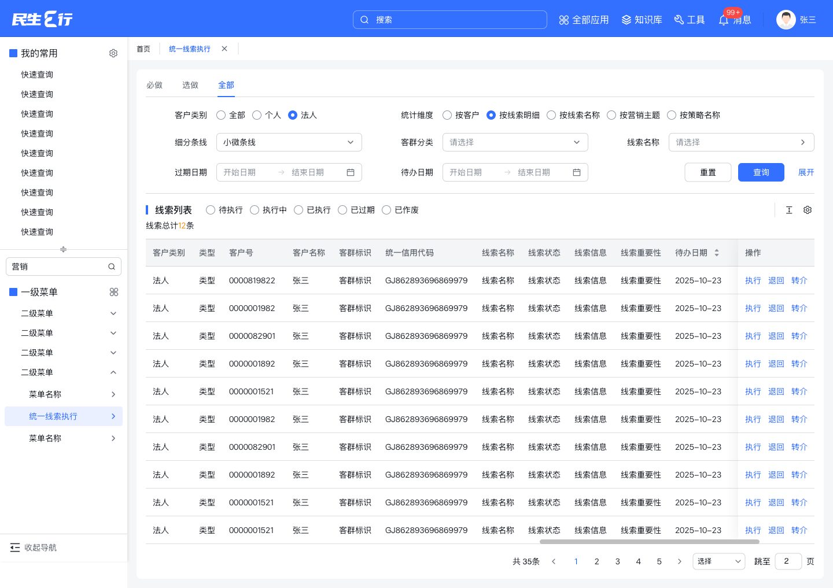The height and width of the screenshot is (588, 833).
Task: Switch to 全部 tab
Action: click(x=226, y=85)
